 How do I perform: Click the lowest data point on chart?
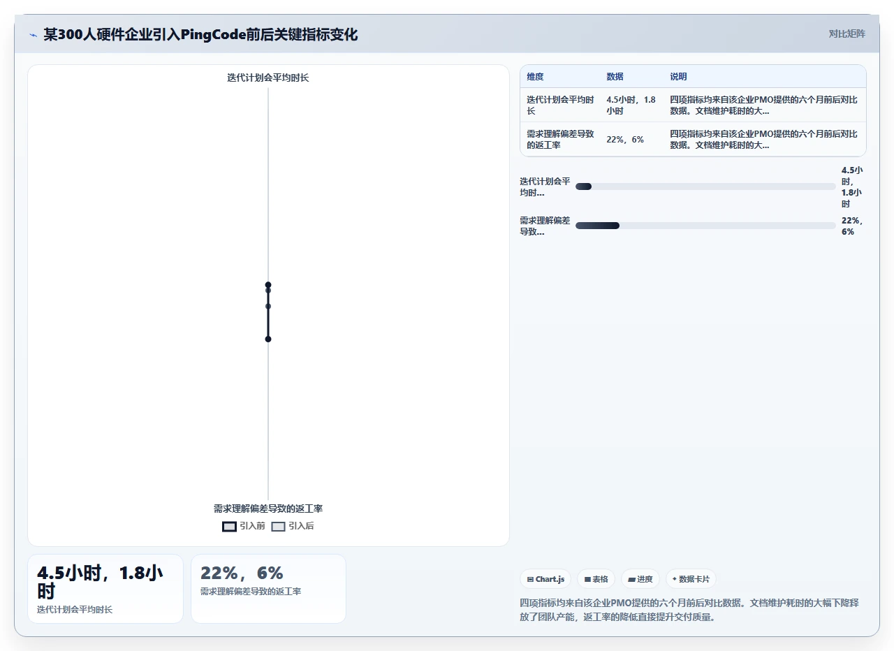(268, 339)
